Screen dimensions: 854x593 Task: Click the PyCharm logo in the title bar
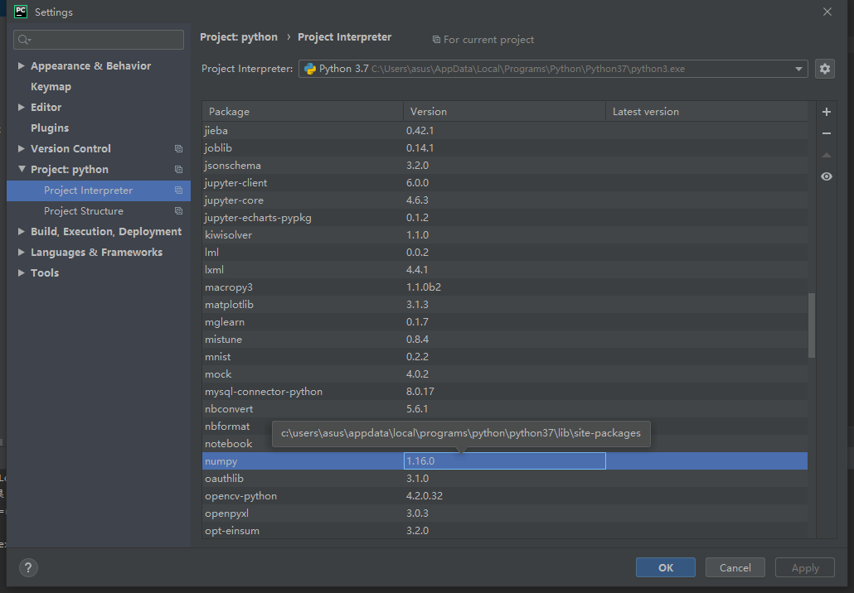pos(20,12)
